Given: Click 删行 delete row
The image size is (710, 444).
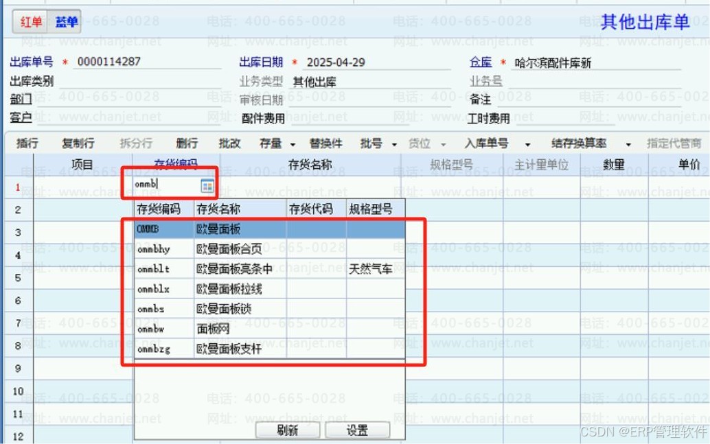Looking at the screenshot, I should [x=187, y=143].
